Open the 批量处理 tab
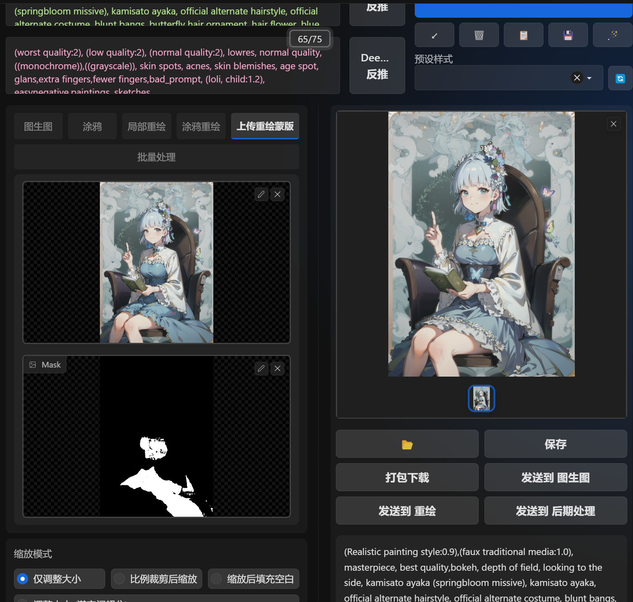The height and width of the screenshot is (602, 633). tap(156, 157)
